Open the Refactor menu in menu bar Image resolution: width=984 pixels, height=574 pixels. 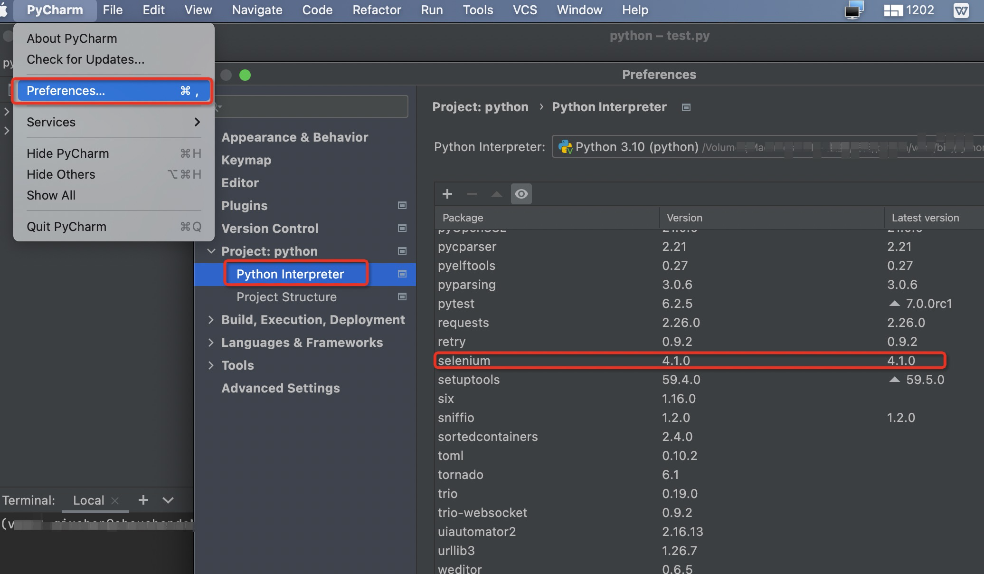tap(377, 10)
